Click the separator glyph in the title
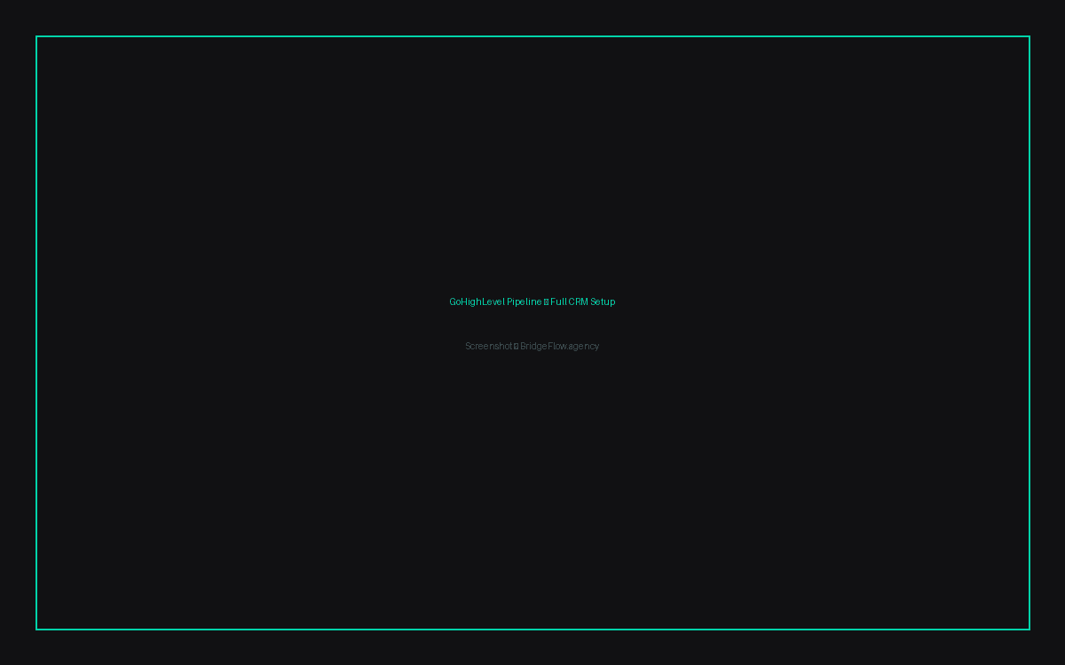 (547, 301)
